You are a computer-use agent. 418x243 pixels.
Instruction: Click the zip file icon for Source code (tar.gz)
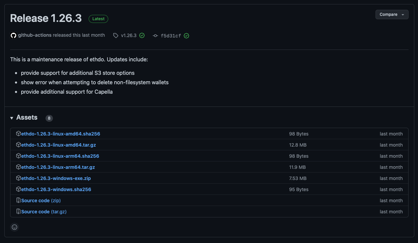19,212
